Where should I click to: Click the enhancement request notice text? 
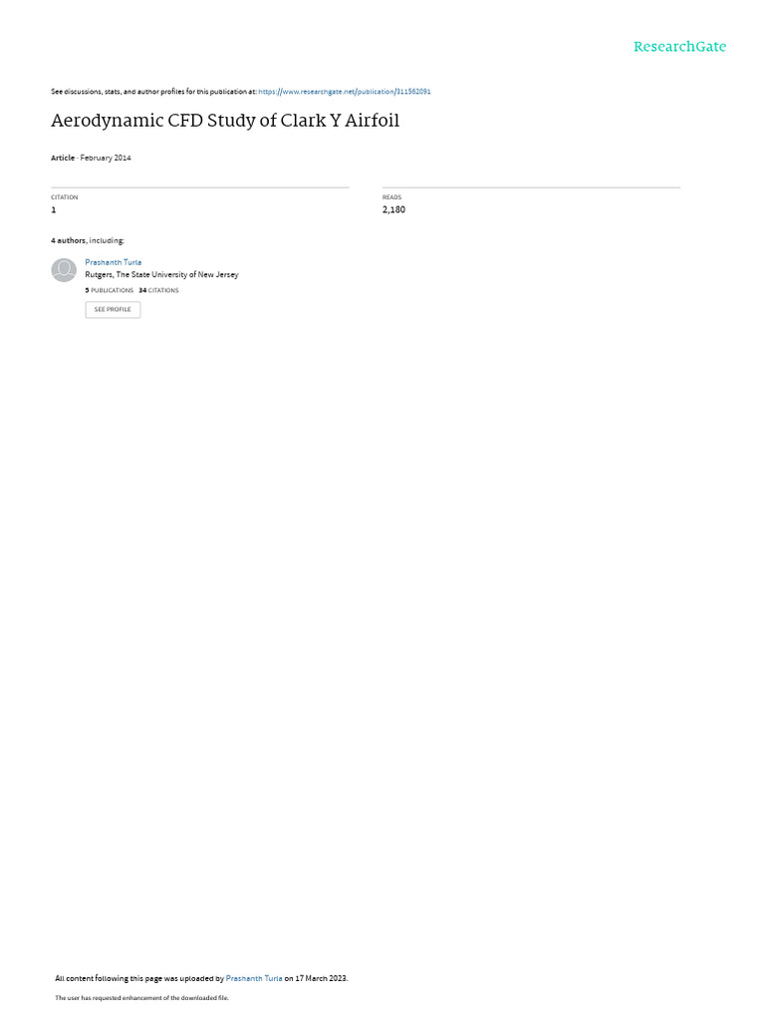pyautogui.click(x=141, y=997)
